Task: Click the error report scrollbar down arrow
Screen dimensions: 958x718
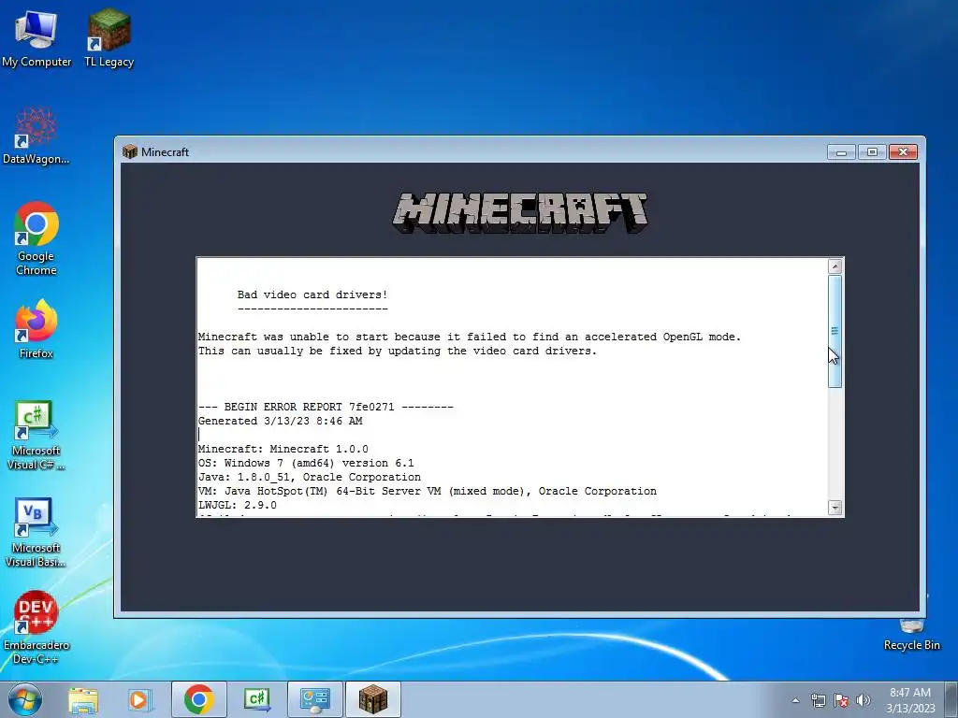Action: 835,508
